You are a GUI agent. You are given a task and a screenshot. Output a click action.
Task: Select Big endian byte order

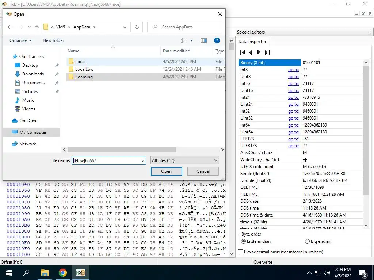[318, 241]
